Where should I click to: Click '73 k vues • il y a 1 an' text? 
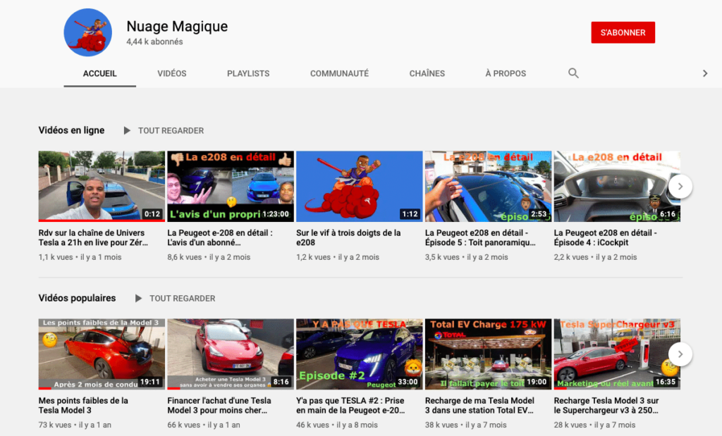click(75, 425)
